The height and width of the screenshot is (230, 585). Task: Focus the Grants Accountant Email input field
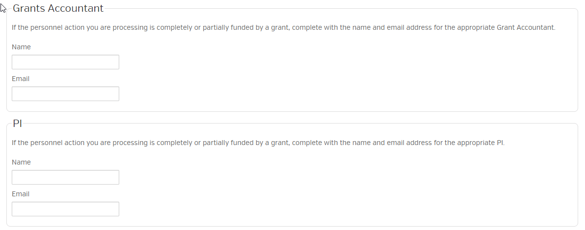point(65,94)
